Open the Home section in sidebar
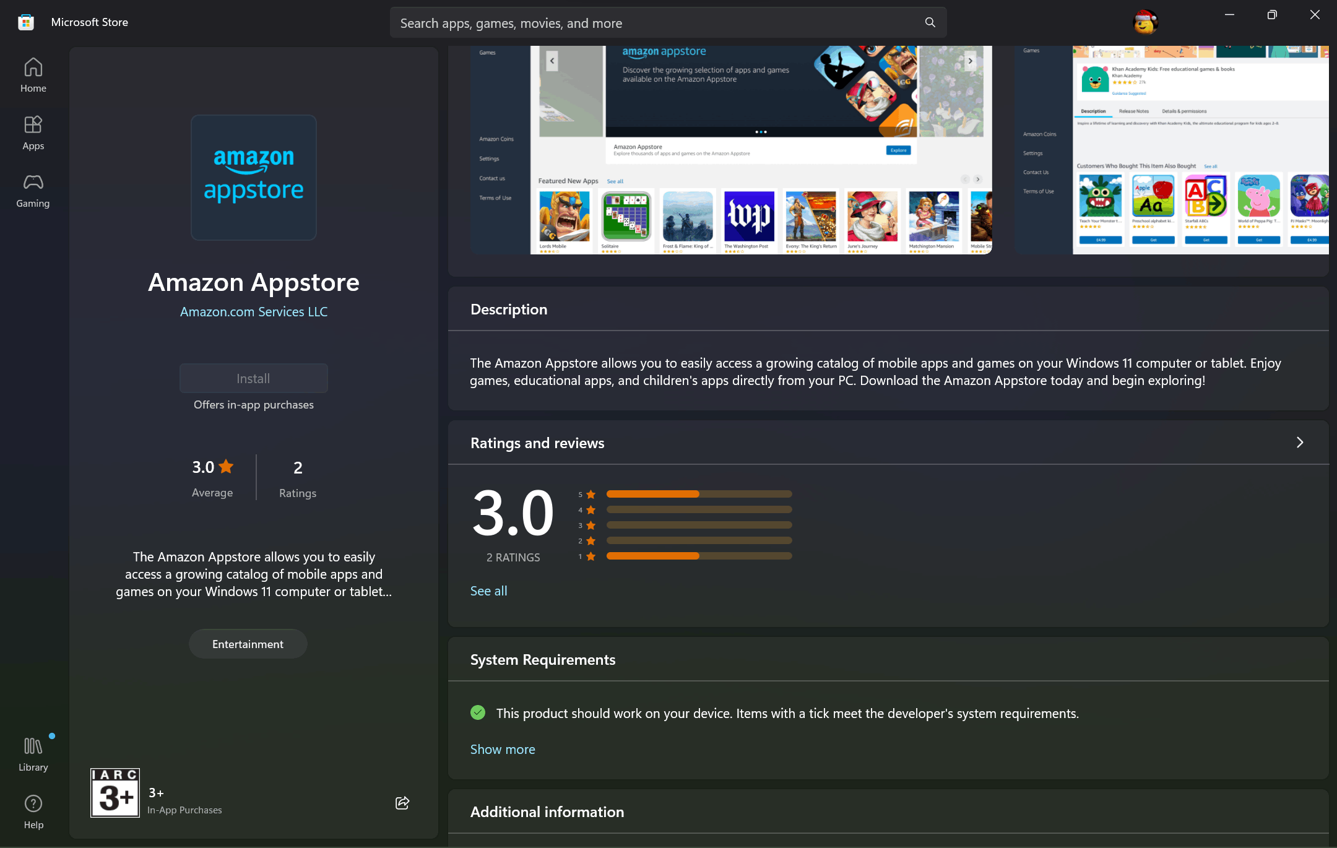Image resolution: width=1337 pixels, height=848 pixels. [x=33, y=75]
